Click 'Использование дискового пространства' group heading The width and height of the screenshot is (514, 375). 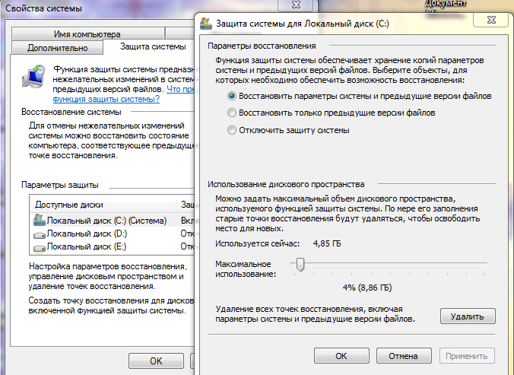286,184
